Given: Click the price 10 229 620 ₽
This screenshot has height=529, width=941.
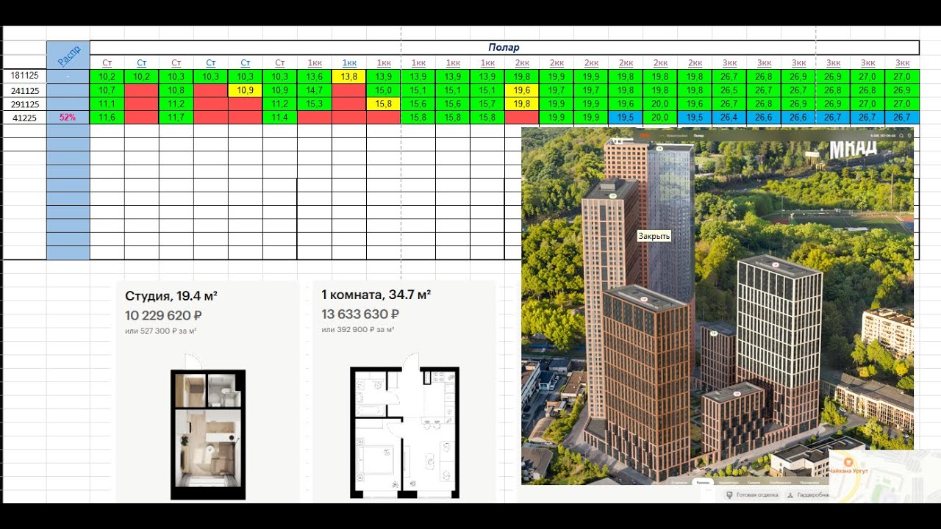Looking at the screenshot, I should tap(164, 316).
